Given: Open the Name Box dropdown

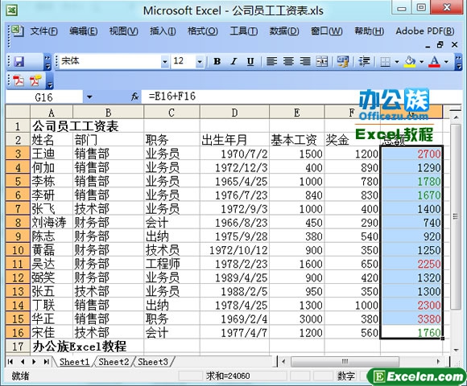Looking at the screenshot, I should [89, 97].
